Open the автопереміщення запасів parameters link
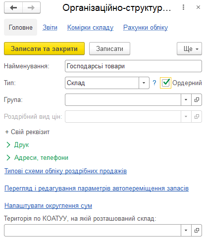Viewport: 204px width, 239px height. tap(97, 189)
